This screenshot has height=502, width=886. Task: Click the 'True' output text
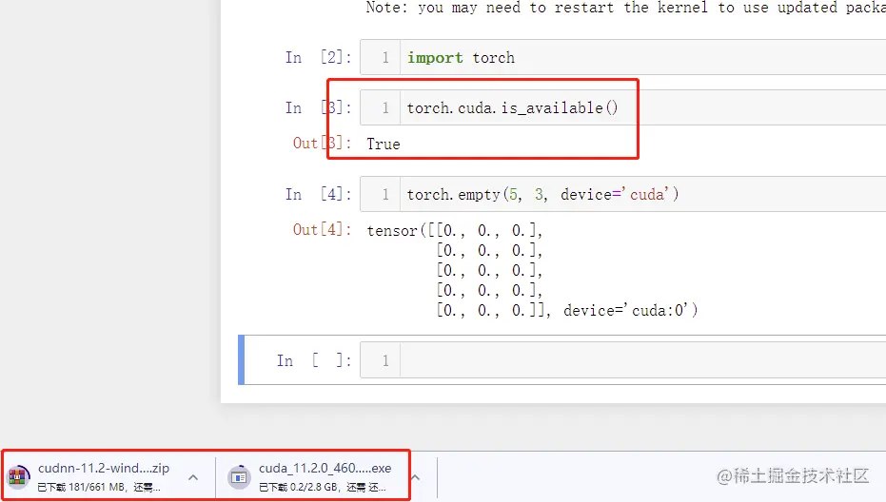(x=384, y=144)
